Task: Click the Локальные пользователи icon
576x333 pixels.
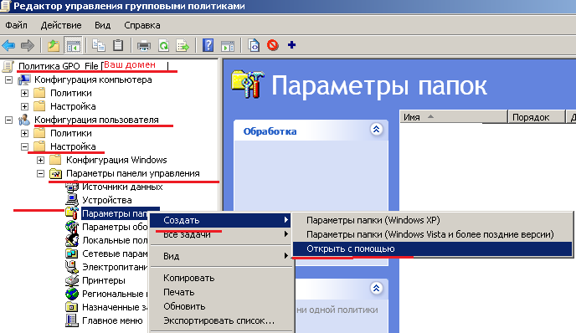Action: [72, 240]
